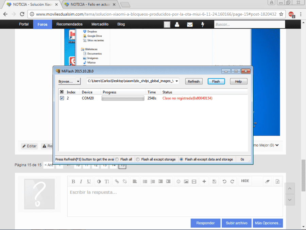306x230 pixels.
Task: Click the Help button in MiFlash
Action: pyautogui.click(x=238, y=81)
